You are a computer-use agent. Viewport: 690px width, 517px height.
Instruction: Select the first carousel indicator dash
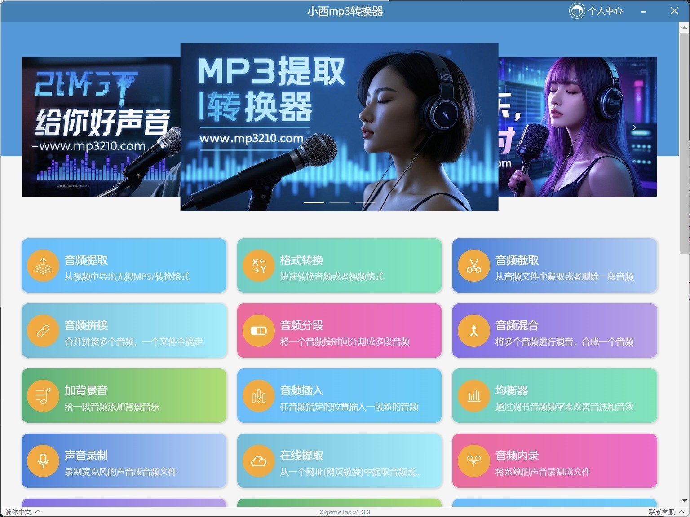pos(314,202)
